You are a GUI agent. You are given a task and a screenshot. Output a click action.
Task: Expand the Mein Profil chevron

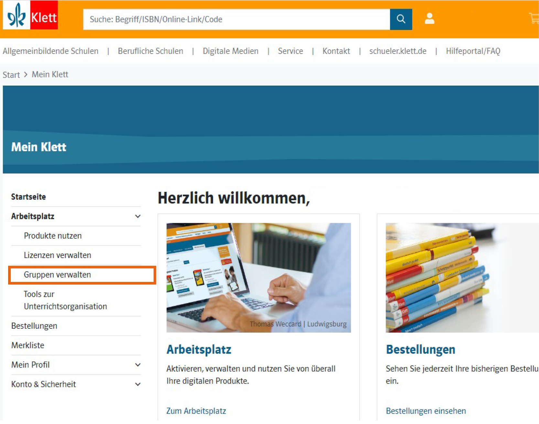click(138, 365)
